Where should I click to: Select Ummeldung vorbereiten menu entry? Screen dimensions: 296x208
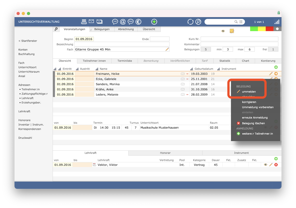[x=258, y=107]
